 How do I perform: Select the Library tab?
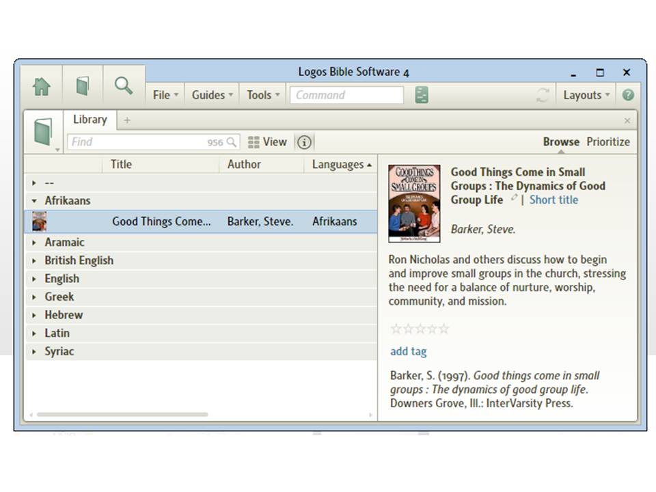pyautogui.click(x=90, y=120)
